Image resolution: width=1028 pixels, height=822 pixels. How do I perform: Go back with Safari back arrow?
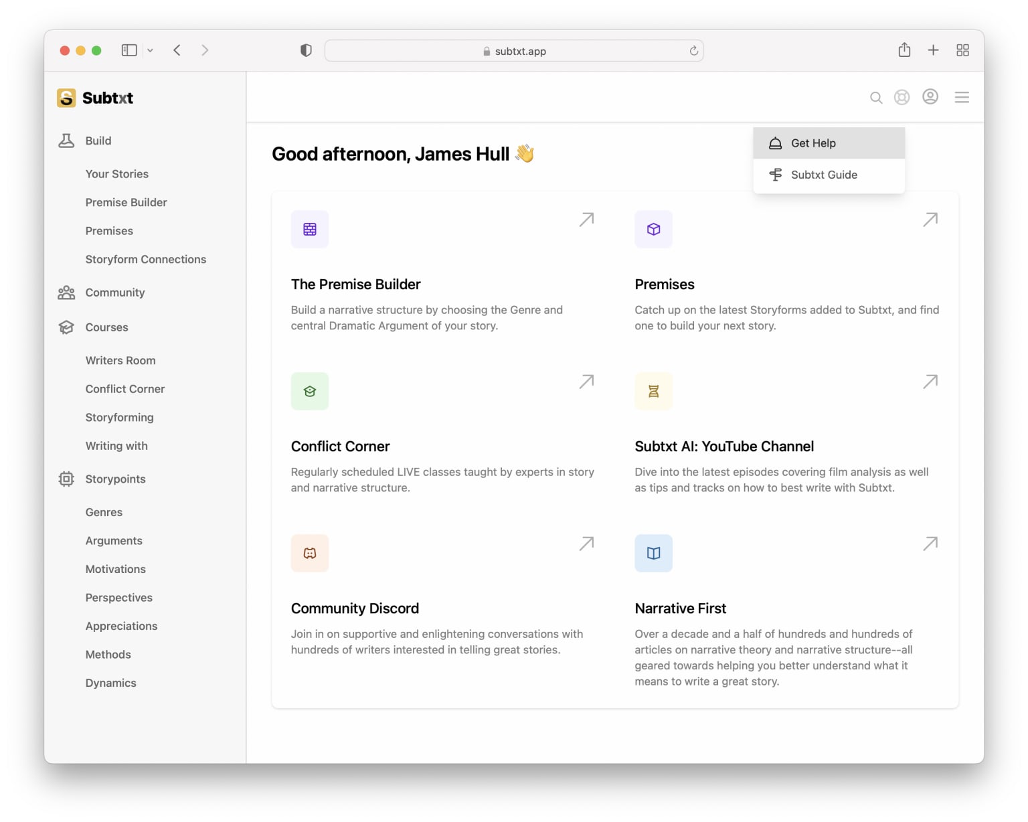177,50
